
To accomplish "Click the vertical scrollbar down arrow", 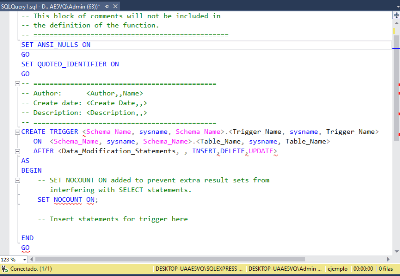I will (x=396, y=251).
